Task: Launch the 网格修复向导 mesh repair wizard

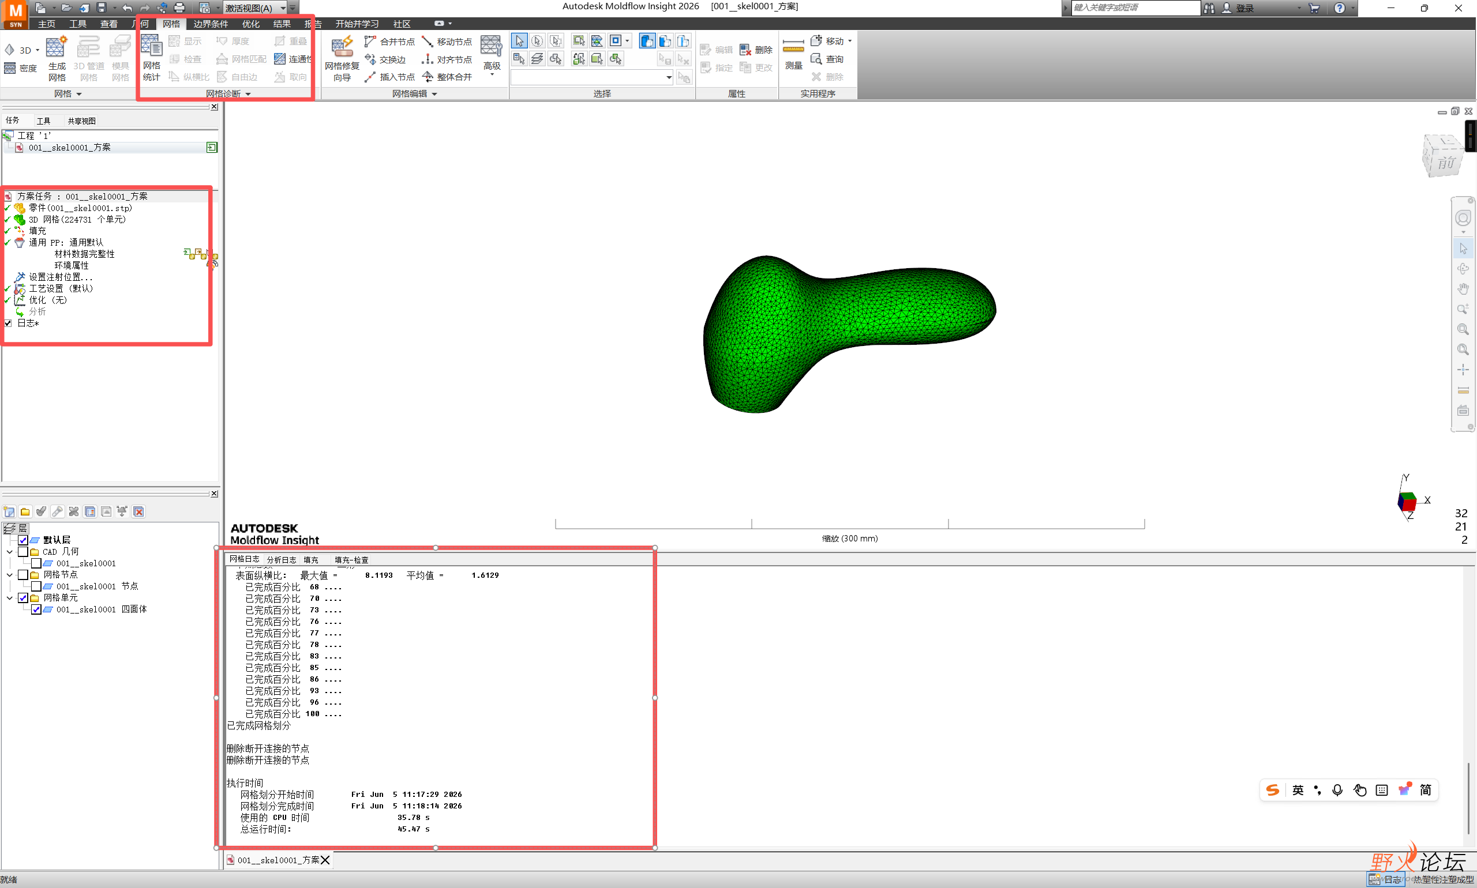Action: coord(342,59)
